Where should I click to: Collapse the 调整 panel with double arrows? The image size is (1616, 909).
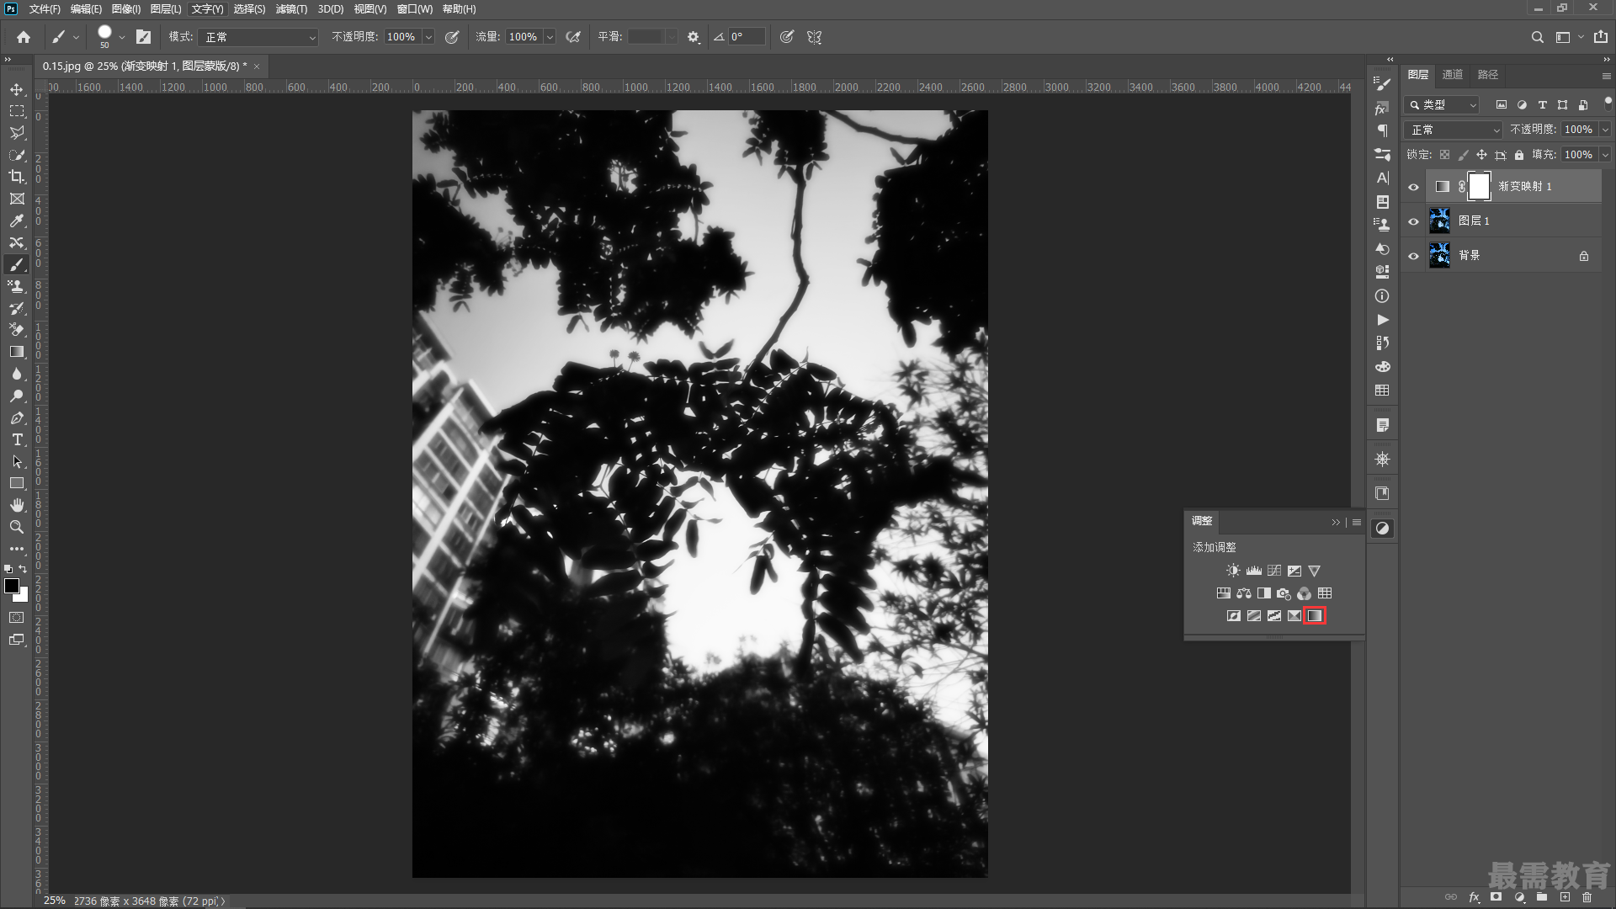(x=1336, y=523)
